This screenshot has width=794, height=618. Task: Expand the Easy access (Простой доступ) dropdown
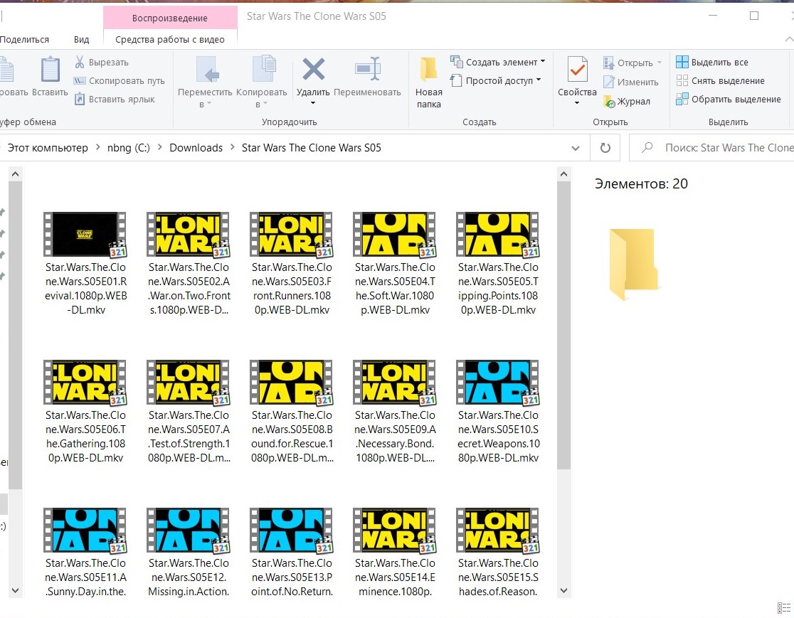[x=539, y=80]
